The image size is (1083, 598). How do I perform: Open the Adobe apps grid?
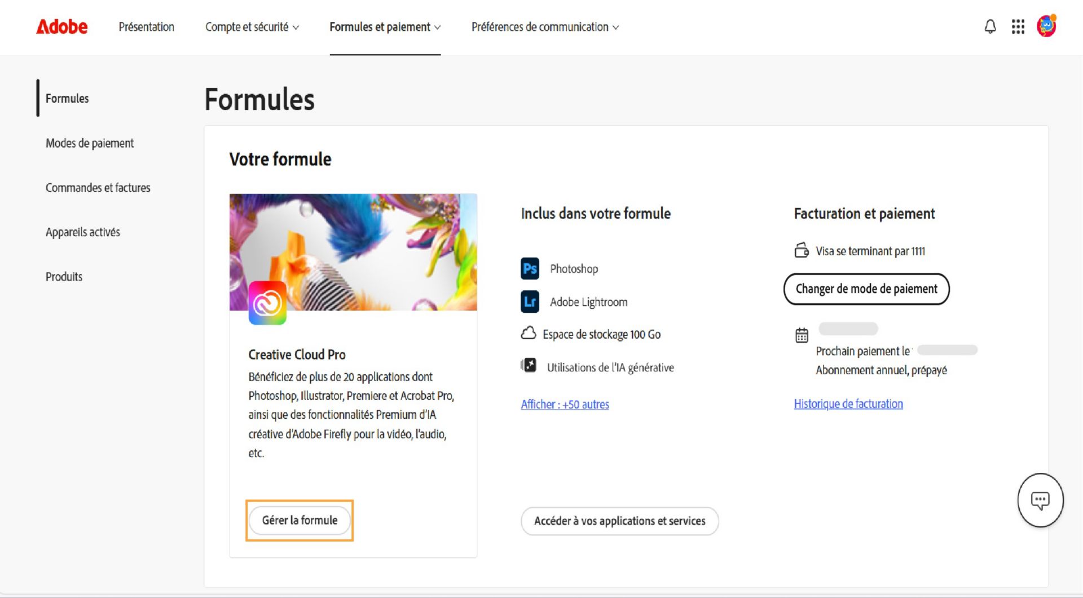[1018, 26]
